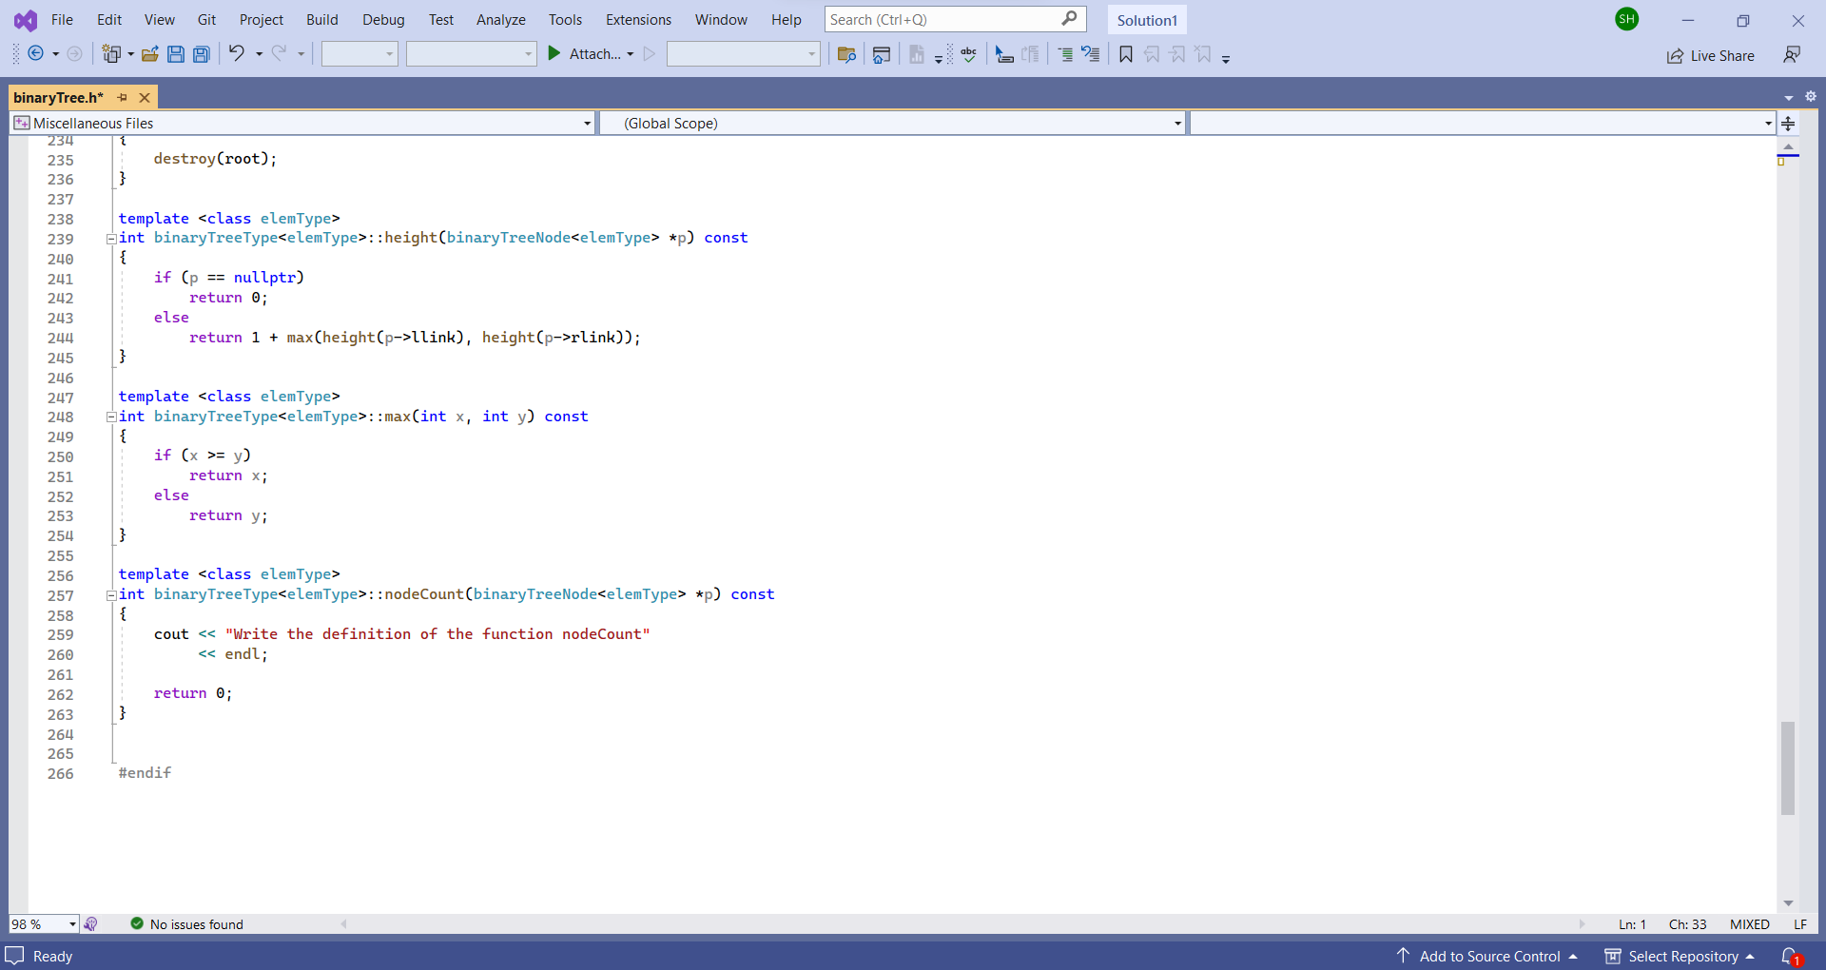The height and width of the screenshot is (970, 1826).
Task: Open a file using the Open File icon
Action: (149, 54)
